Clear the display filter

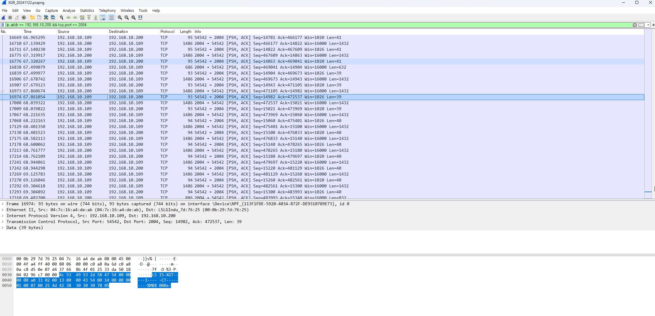point(634,25)
